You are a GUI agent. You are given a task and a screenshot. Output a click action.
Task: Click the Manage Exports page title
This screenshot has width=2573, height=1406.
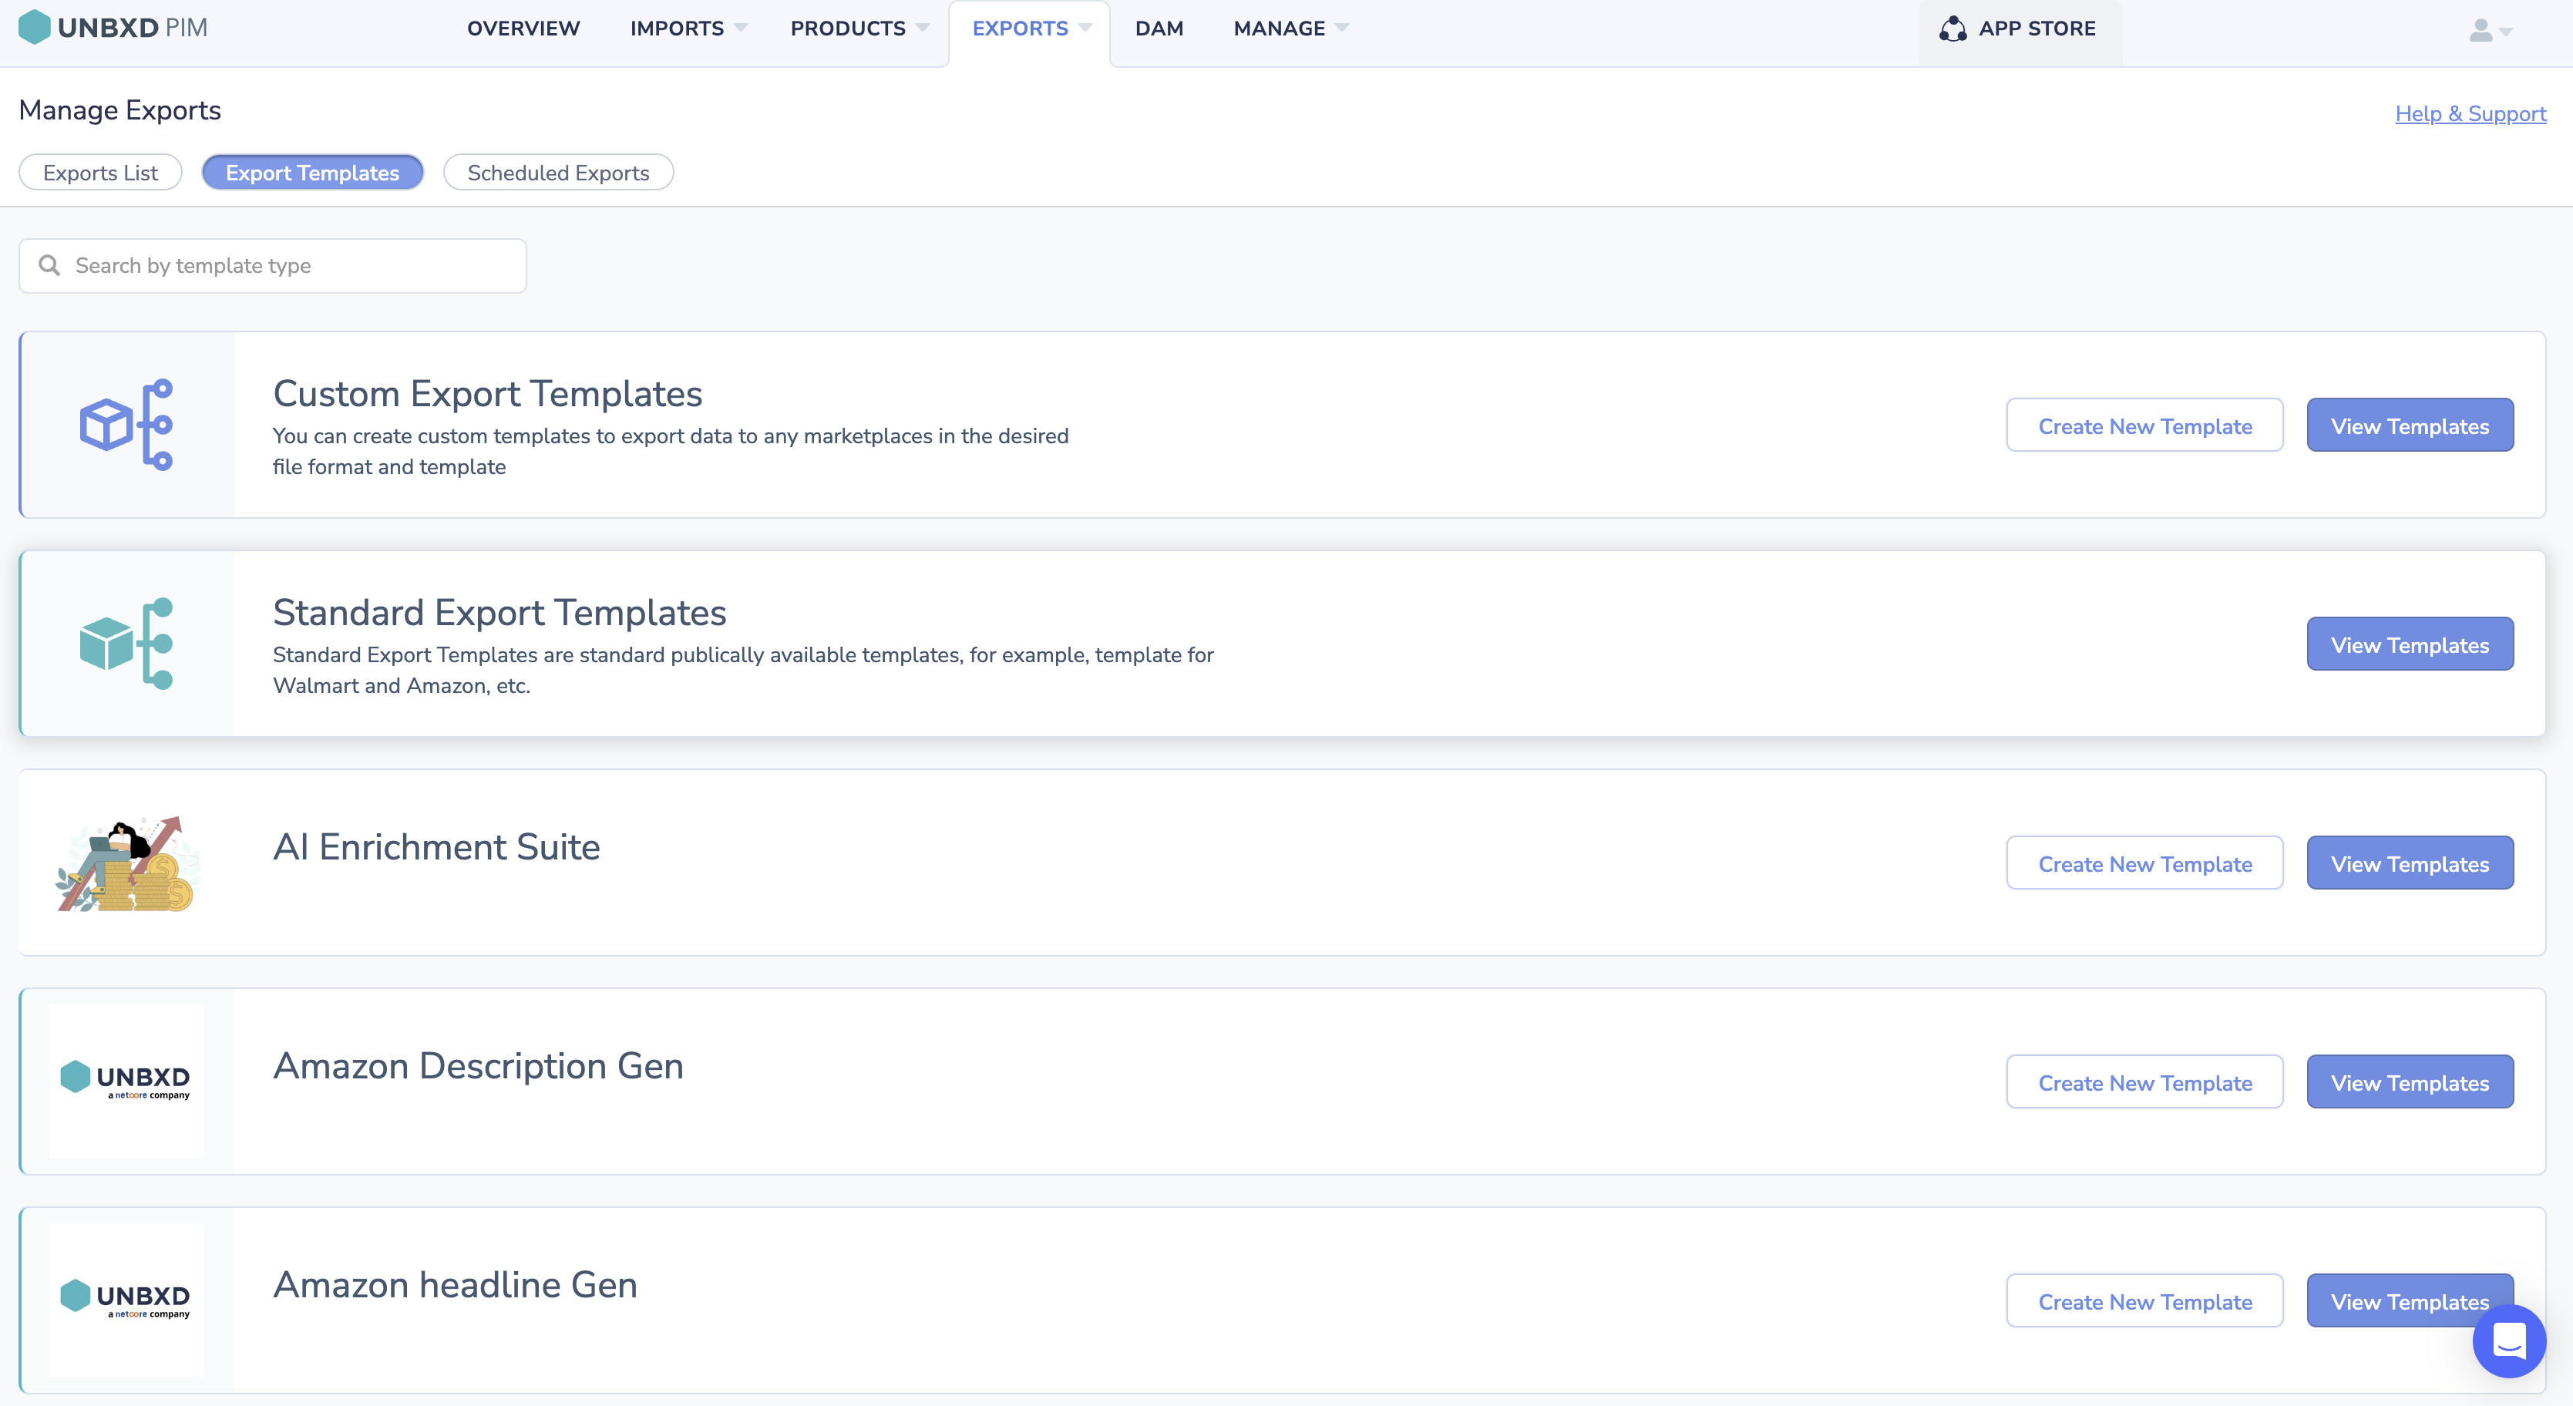click(x=119, y=109)
